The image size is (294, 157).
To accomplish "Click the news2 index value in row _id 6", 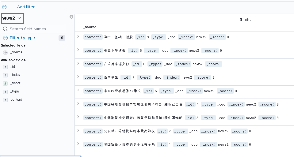I will [x=198, y=64].
